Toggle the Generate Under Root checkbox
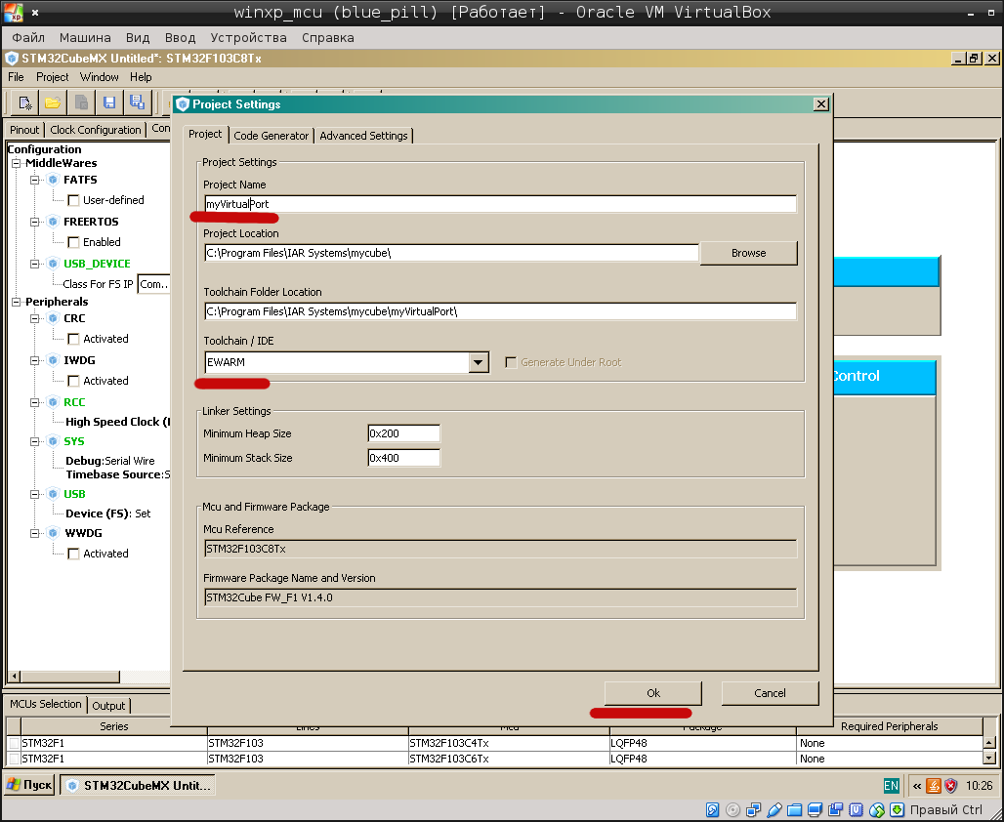This screenshot has width=1004, height=822. (x=511, y=362)
